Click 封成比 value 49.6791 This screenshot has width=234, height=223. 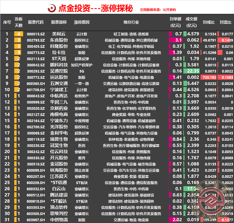[x=209, y=40]
